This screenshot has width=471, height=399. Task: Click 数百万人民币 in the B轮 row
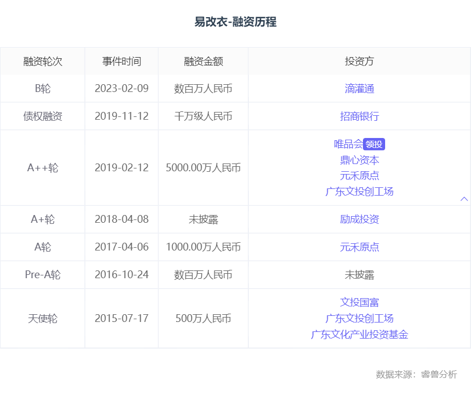pyautogui.click(x=203, y=89)
